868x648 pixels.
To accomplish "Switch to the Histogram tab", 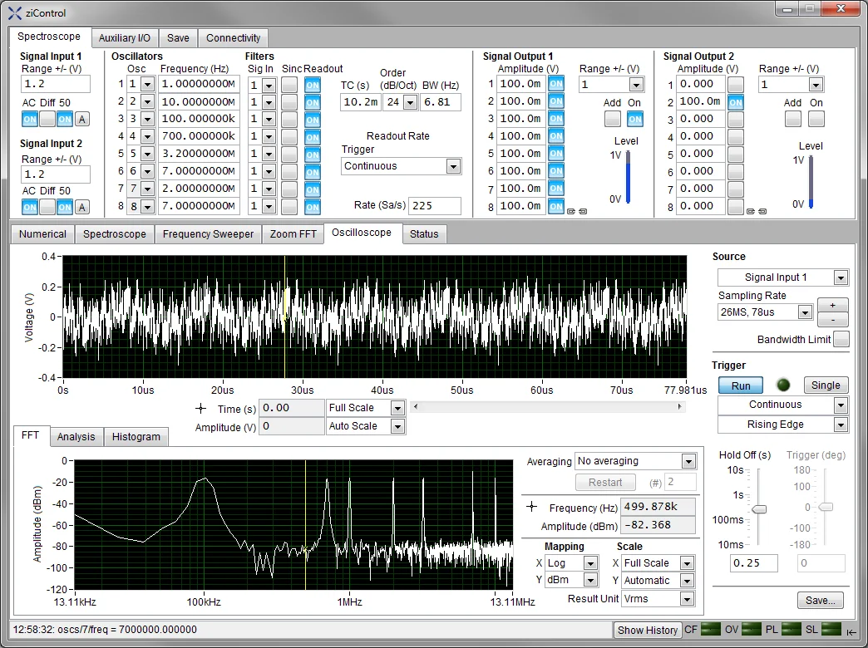I will pyautogui.click(x=136, y=437).
